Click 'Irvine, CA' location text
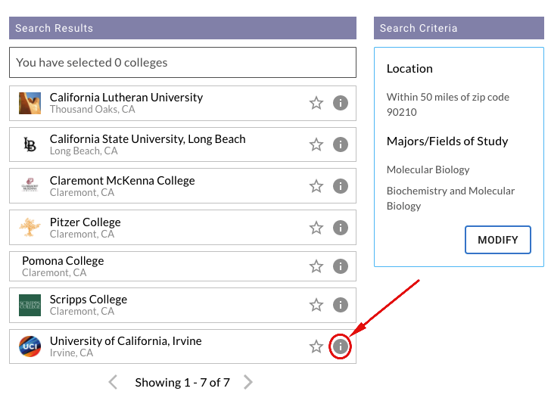 (x=71, y=353)
